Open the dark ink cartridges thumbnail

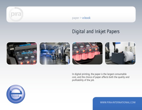[x=22, y=53]
